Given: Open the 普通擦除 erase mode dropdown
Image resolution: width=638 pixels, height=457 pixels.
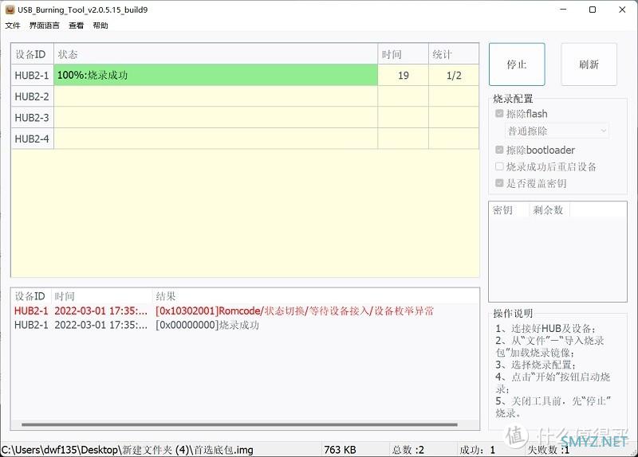Looking at the screenshot, I should coord(557,131).
